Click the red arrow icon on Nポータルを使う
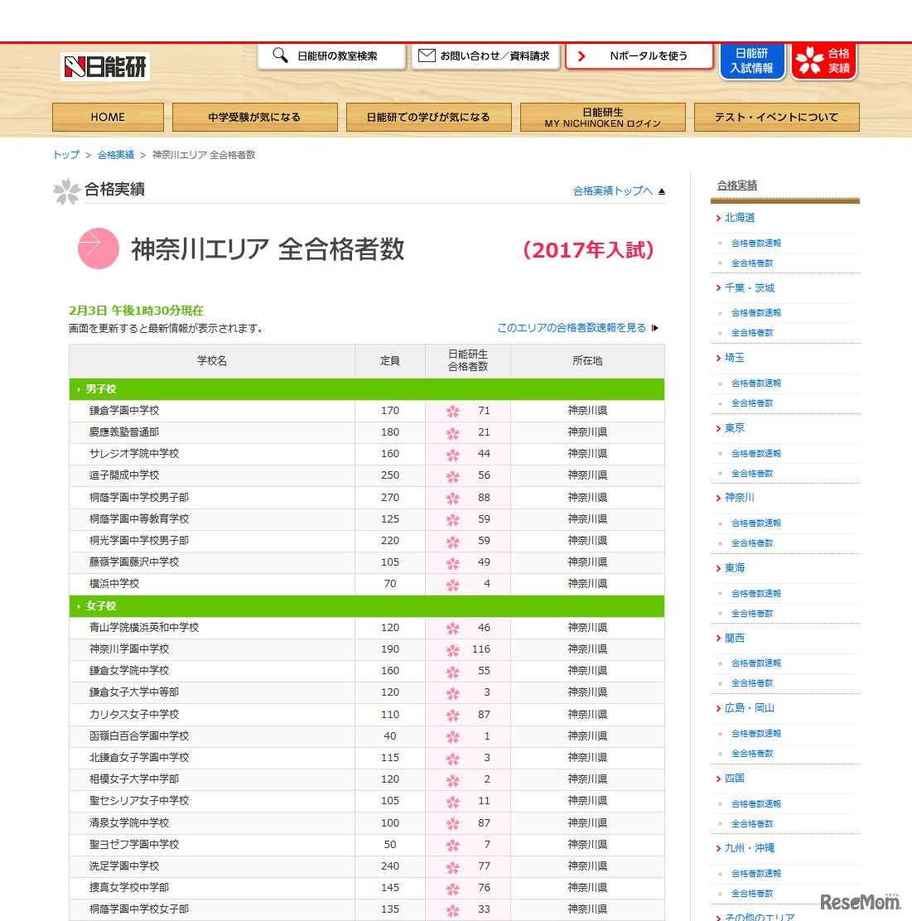Viewport: 912px width, 921px height. coord(582,55)
